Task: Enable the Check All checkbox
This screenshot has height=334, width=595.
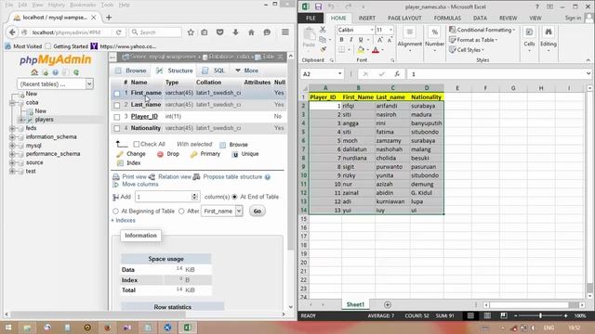Action: [x=137, y=145]
